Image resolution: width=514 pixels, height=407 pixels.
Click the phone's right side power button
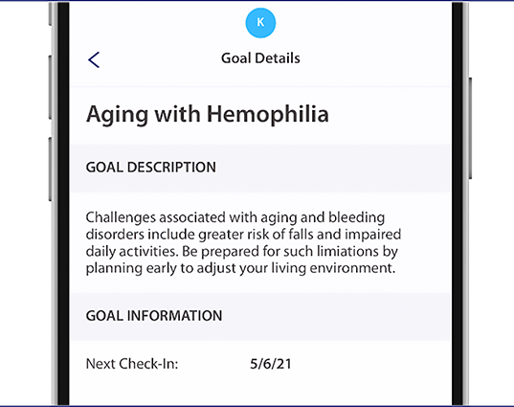(470, 128)
